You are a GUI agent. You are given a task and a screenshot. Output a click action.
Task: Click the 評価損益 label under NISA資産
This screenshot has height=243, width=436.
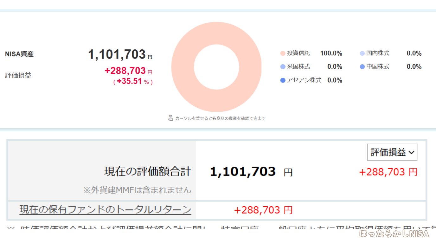coord(18,76)
